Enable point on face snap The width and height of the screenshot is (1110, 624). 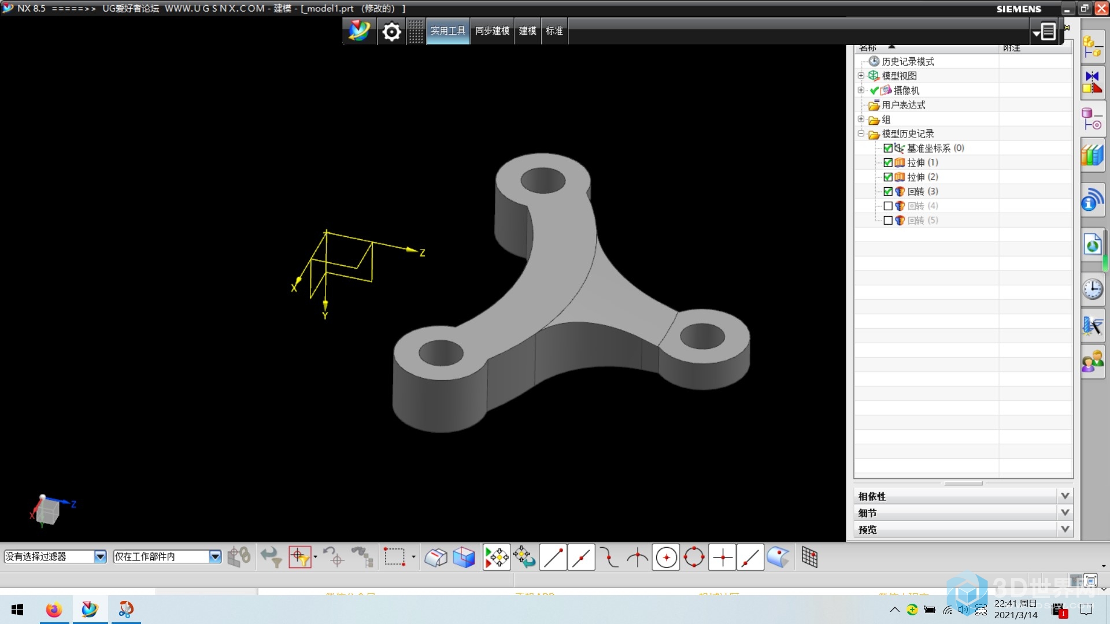click(x=778, y=558)
